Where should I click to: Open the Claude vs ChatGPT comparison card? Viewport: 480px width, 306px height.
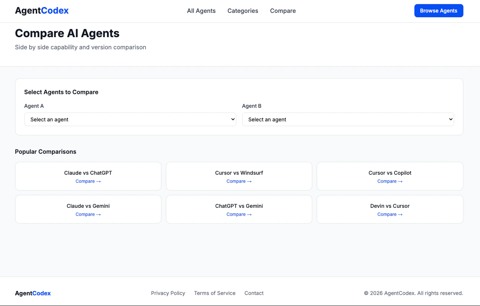(x=88, y=176)
